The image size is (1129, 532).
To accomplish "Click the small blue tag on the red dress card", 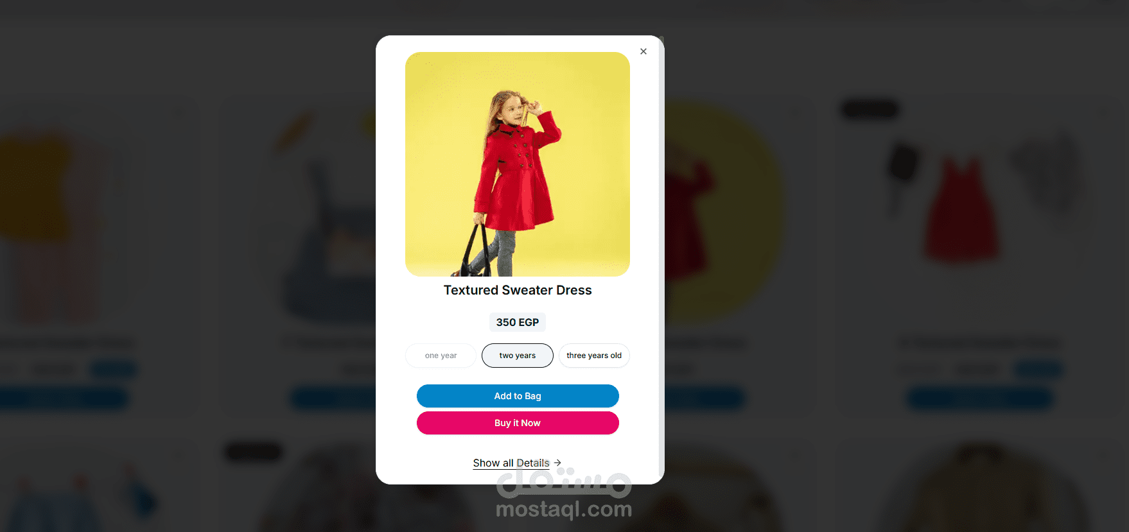I will point(1038,370).
